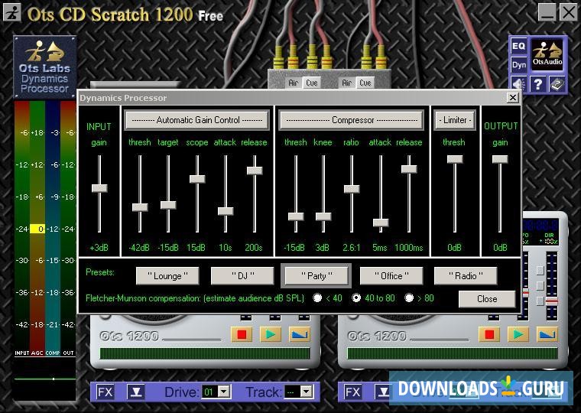The height and width of the screenshot is (413, 581).
Task: Open FX for the left deck
Action: coord(105,392)
